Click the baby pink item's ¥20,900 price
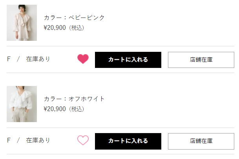Viewport: 239px width, 159px height. (55, 28)
